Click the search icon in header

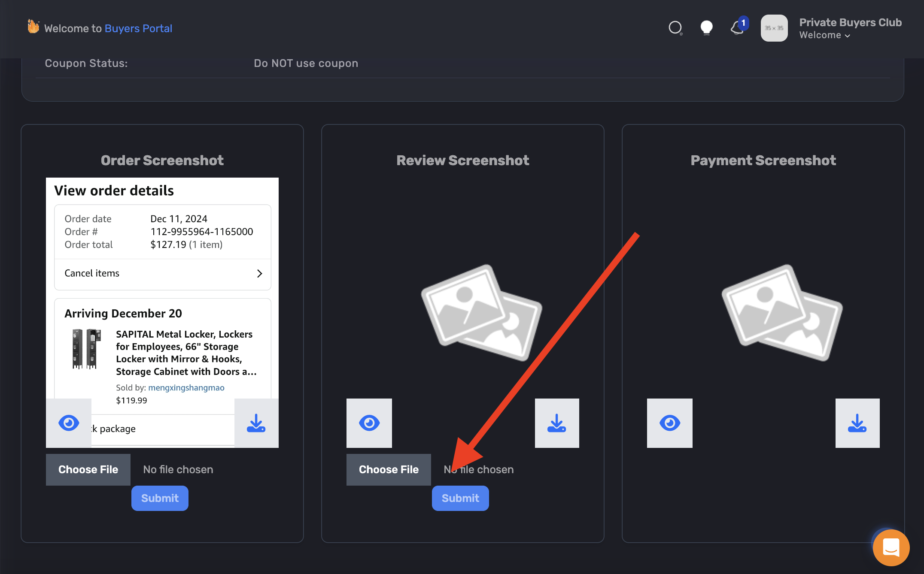pyautogui.click(x=675, y=28)
